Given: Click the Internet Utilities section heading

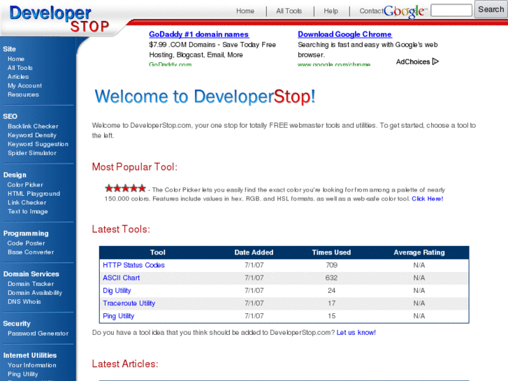Looking at the screenshot, I should click(x=30, y=355).
